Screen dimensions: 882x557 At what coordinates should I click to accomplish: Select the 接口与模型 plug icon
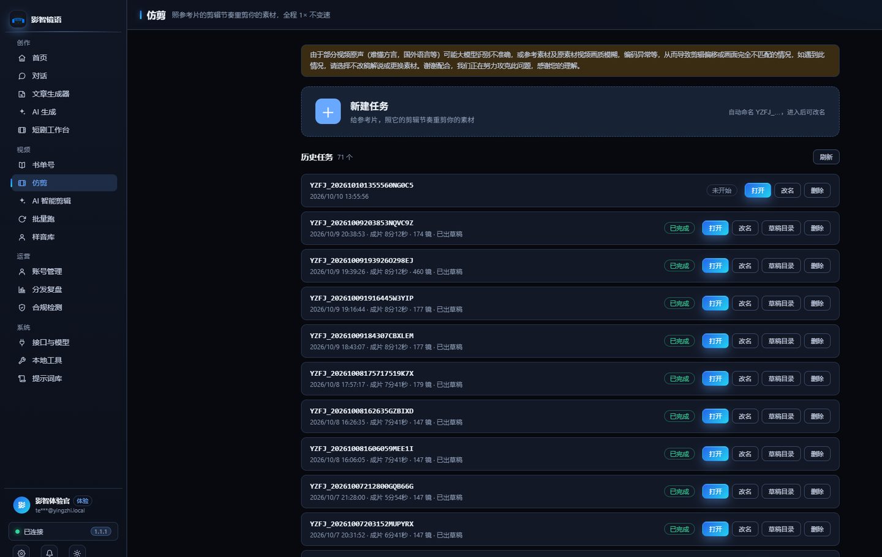22,343
